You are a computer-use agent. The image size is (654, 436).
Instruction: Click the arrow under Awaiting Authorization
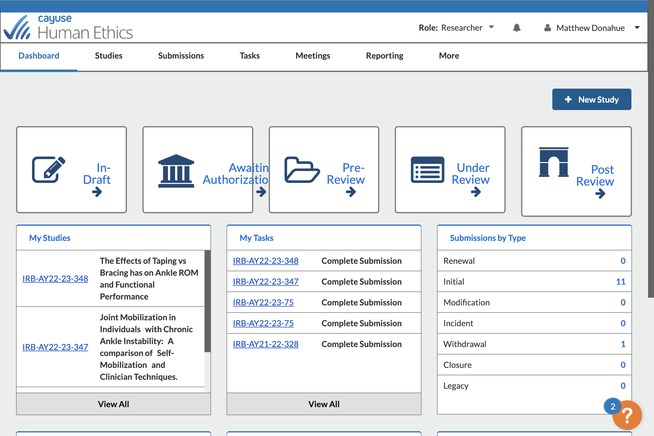[x=261, y=192]
